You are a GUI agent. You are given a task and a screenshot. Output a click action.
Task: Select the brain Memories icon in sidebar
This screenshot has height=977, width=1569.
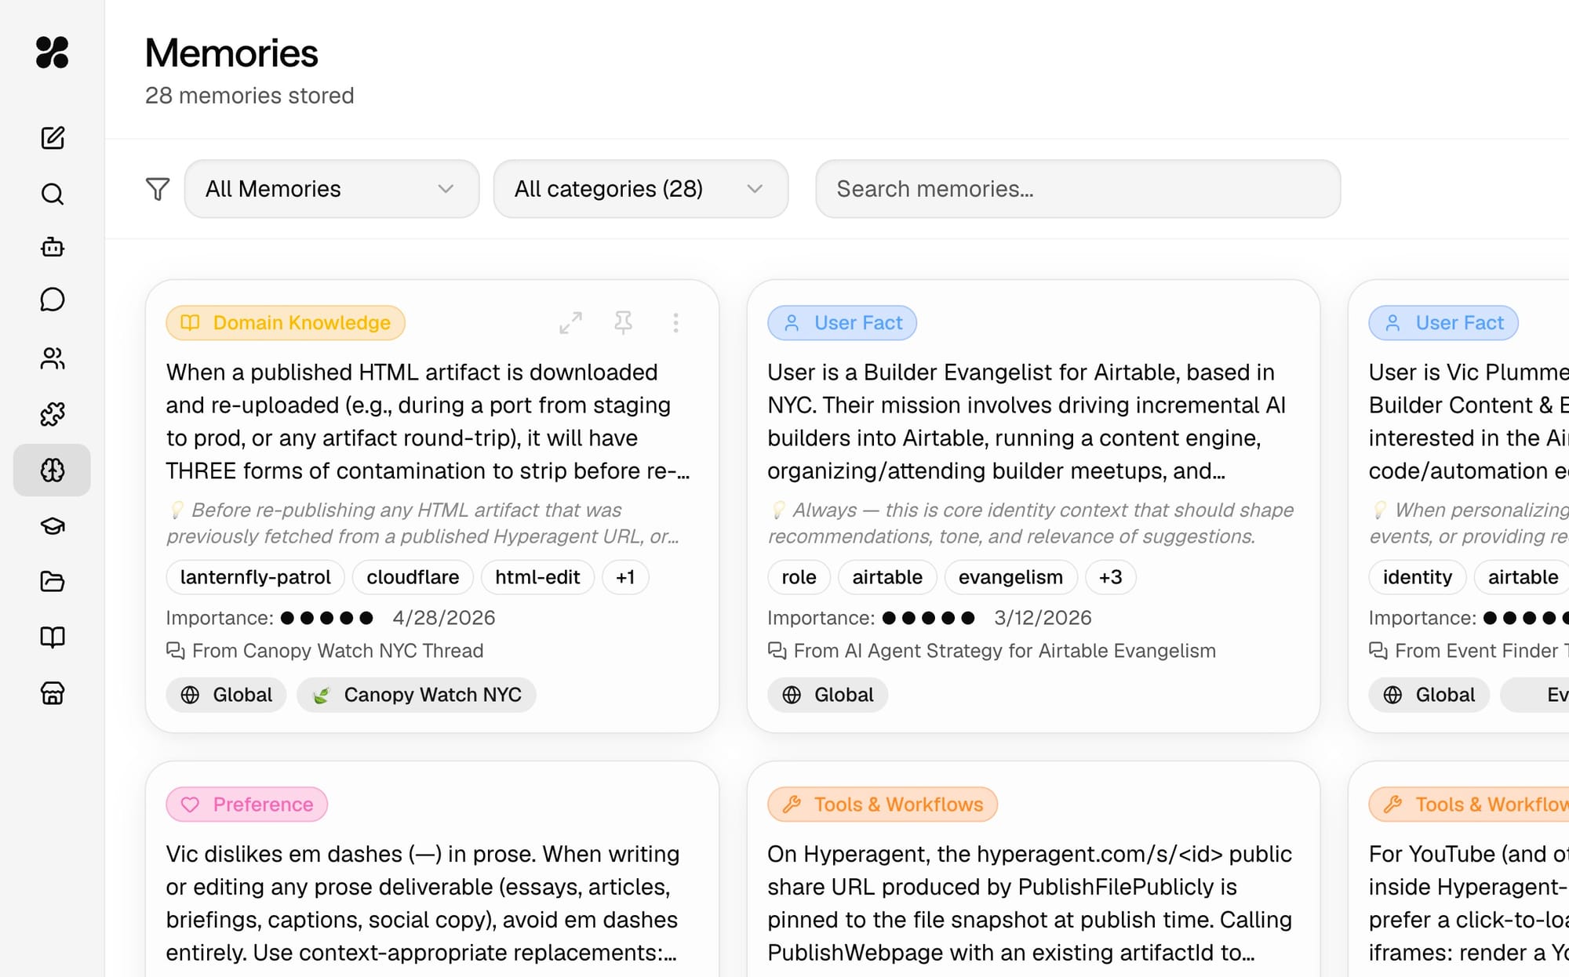53,470
